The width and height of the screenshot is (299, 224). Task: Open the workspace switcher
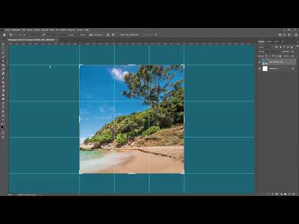point(289,35)
